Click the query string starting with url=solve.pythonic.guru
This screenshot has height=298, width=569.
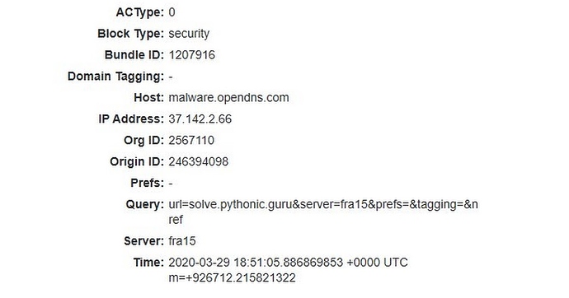pyautogui.click(x=323, y=205)
